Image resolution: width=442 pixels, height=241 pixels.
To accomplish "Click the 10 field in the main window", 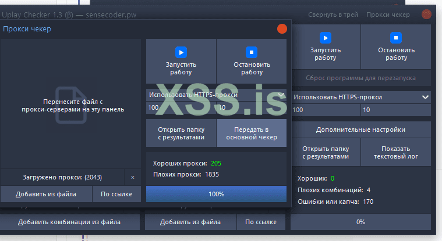I will coord(396,110).
